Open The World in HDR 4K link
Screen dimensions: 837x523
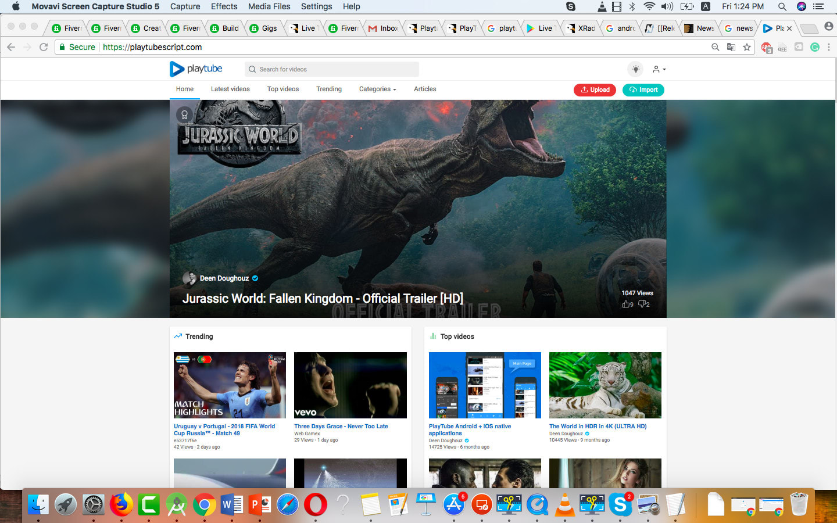click(598, 427)
